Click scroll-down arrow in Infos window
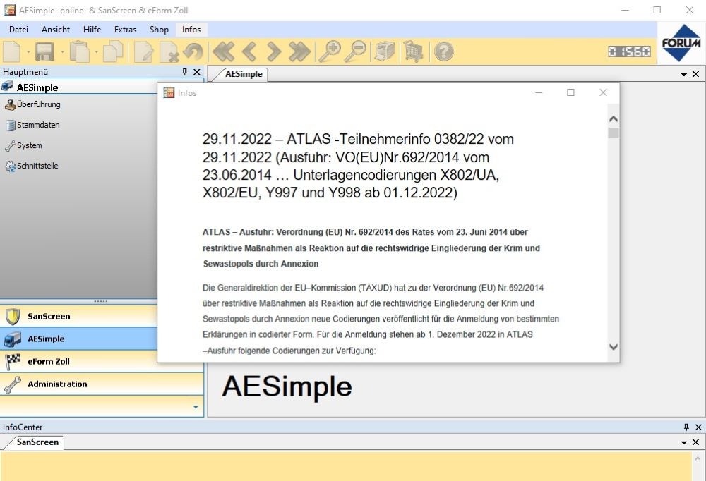The image size is (706, 481). tap(614, 347)
